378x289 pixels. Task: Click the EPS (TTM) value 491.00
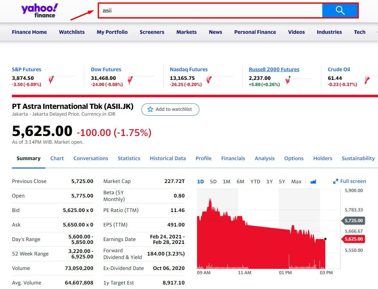176,225
